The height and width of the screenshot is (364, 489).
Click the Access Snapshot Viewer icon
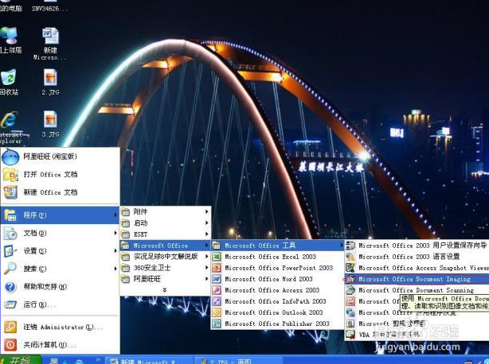(x=350, y=268)
